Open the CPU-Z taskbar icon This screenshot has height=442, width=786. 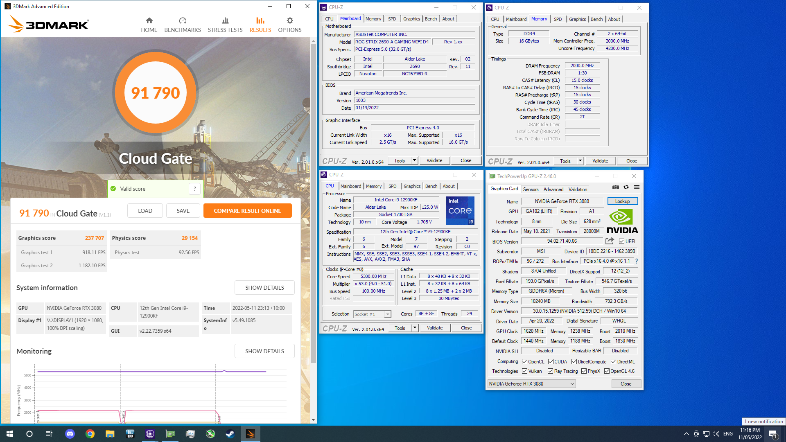[x=150, y=434]
